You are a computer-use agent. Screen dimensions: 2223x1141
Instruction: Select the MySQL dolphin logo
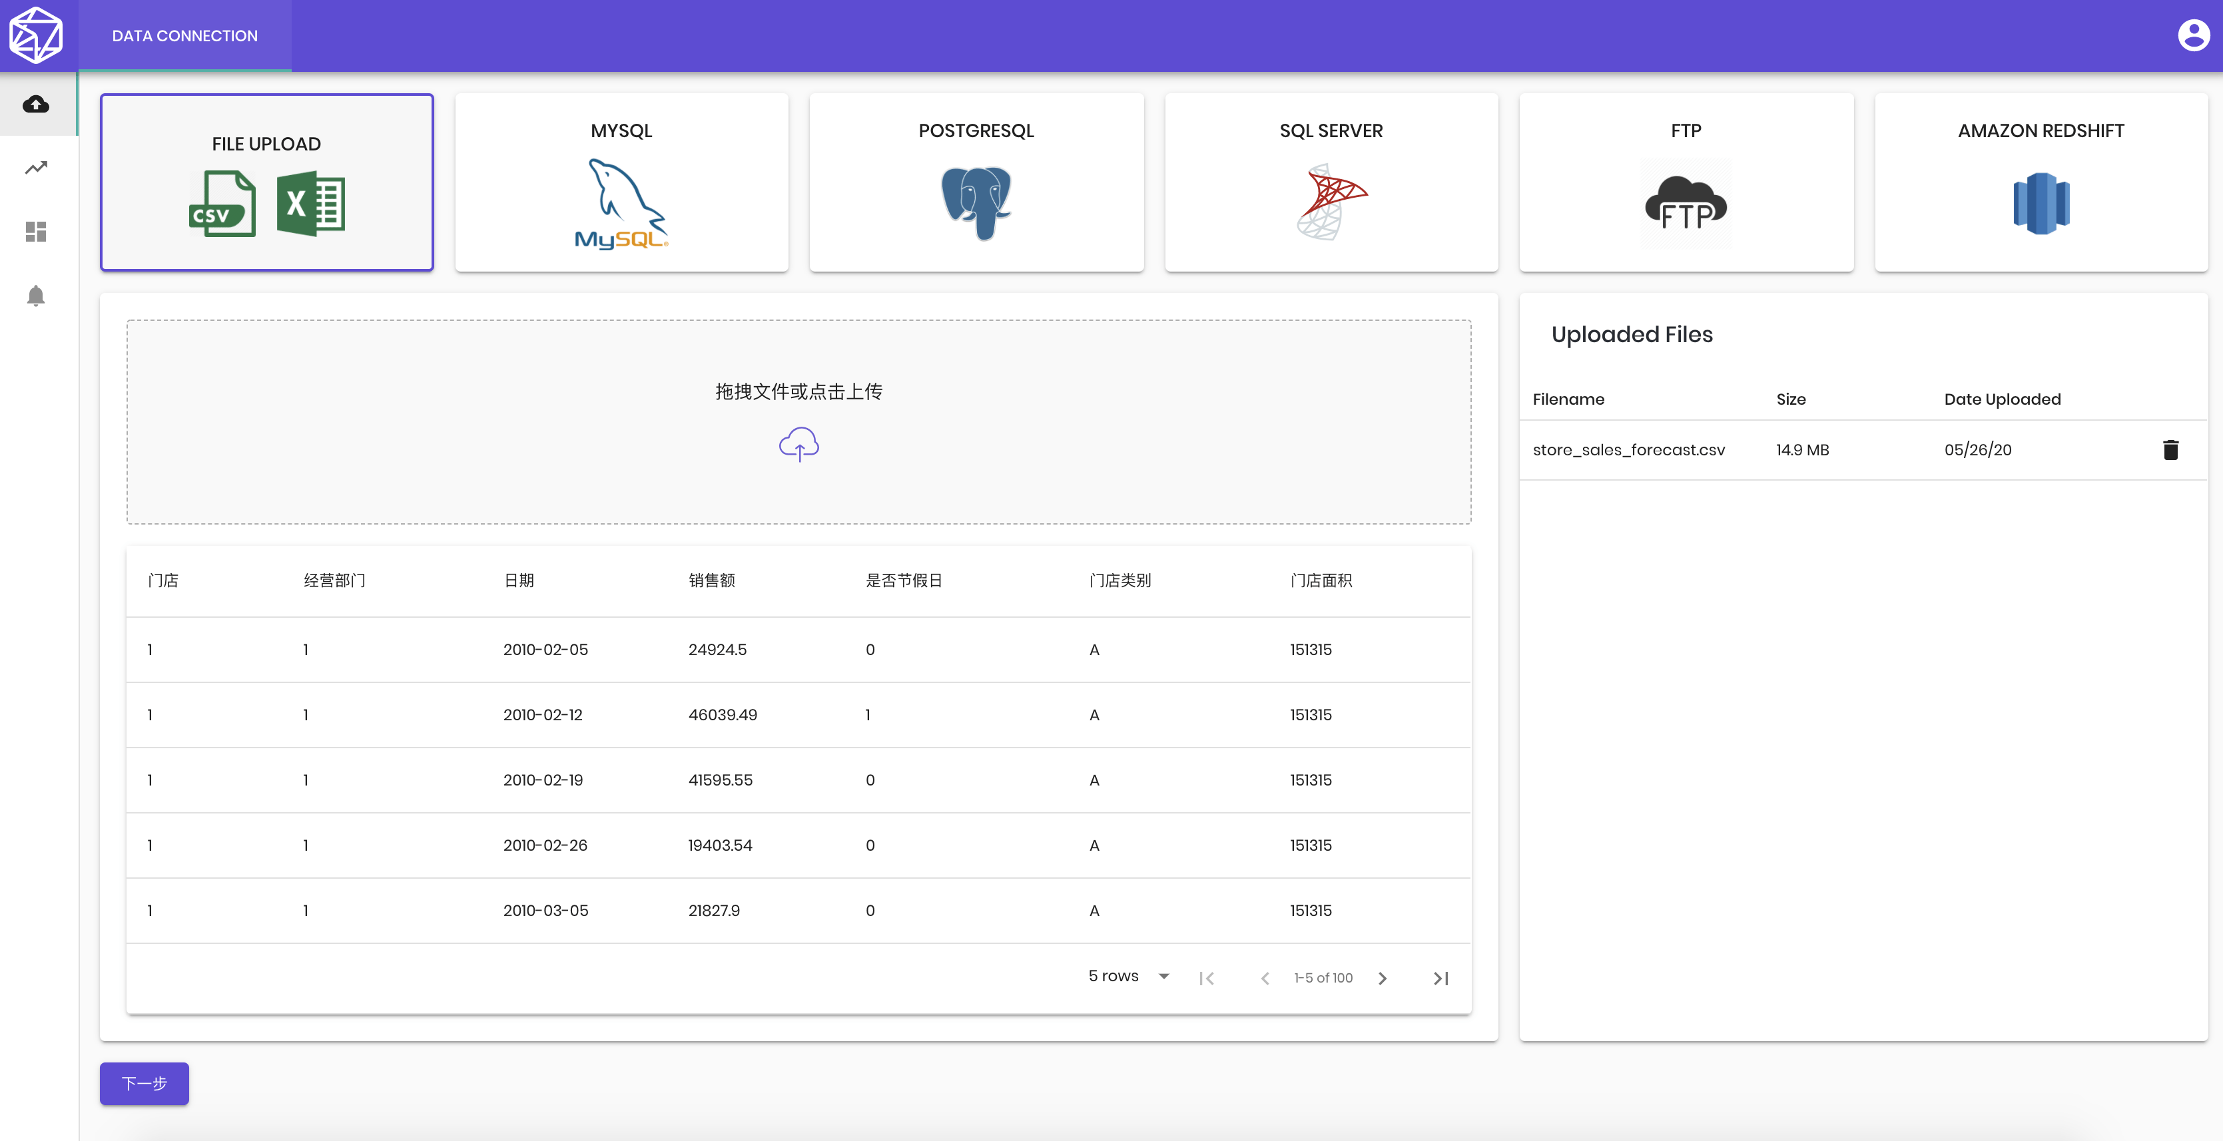tap(621, 204)
